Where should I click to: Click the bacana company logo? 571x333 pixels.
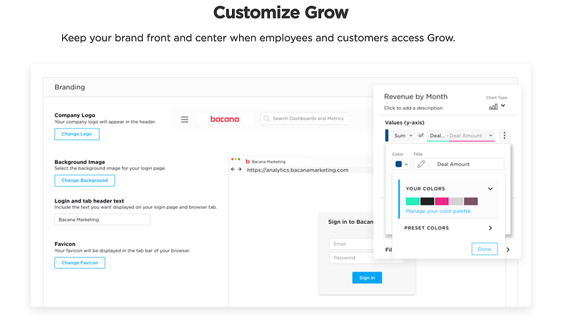[225, 119]
